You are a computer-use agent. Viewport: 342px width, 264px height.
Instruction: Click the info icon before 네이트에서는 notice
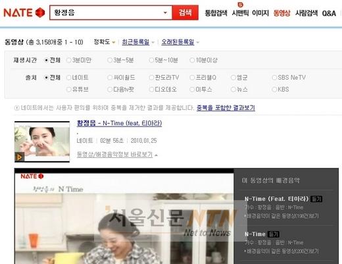pos(16,108)
